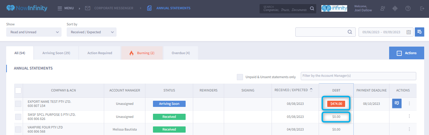Select the All (54) tab
The height and width of the screenshot is (135, 429).
point(20,53)
